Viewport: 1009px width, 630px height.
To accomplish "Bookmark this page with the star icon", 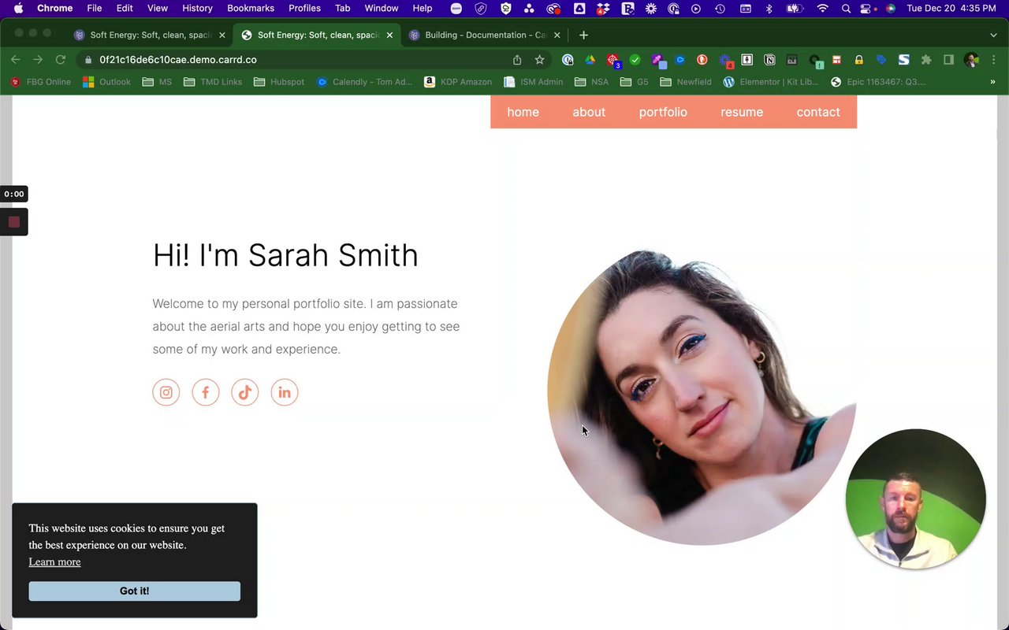I will (539, 60).
